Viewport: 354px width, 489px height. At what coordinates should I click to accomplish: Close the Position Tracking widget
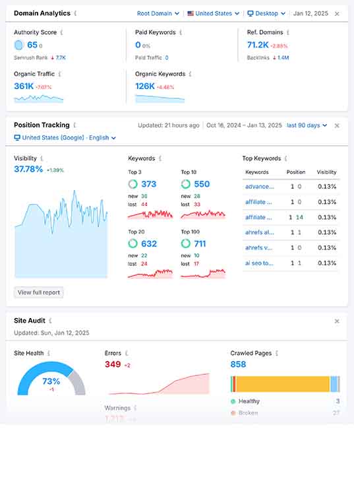(x=337, y=125)
